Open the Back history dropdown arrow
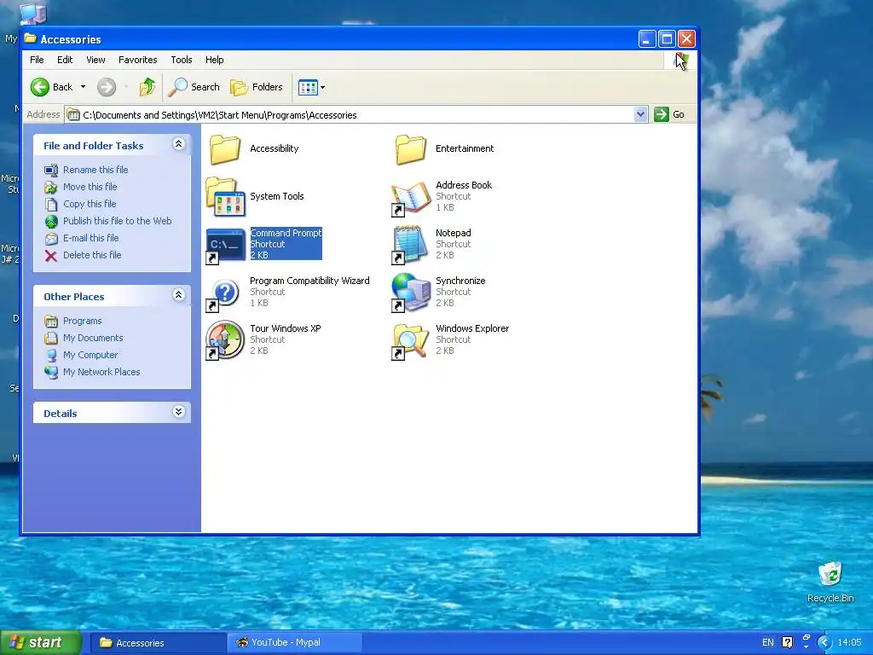 tap(83, 87)
